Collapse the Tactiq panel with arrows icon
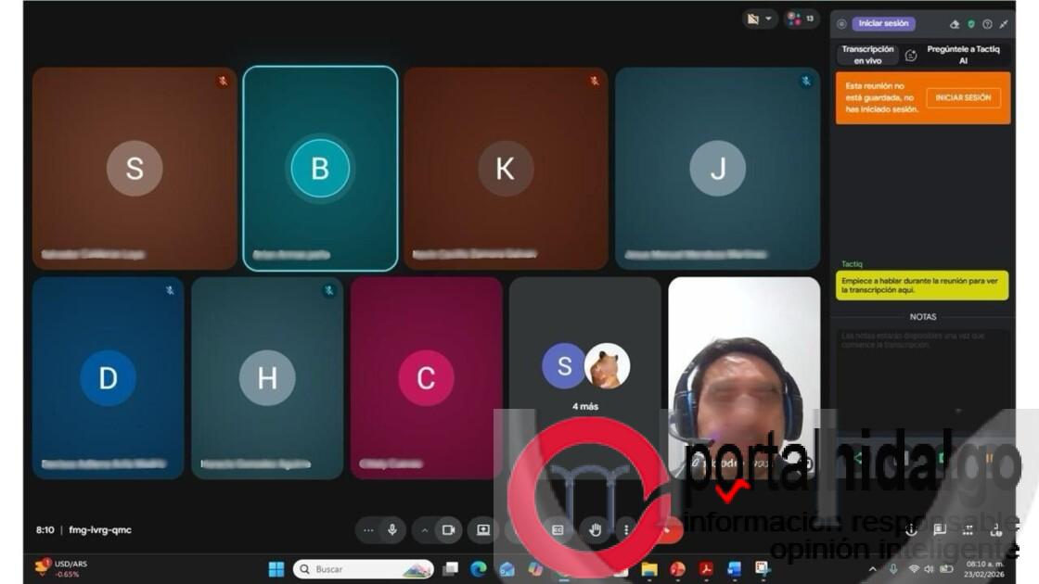The image size is (1039, 584). (1003, 24)
